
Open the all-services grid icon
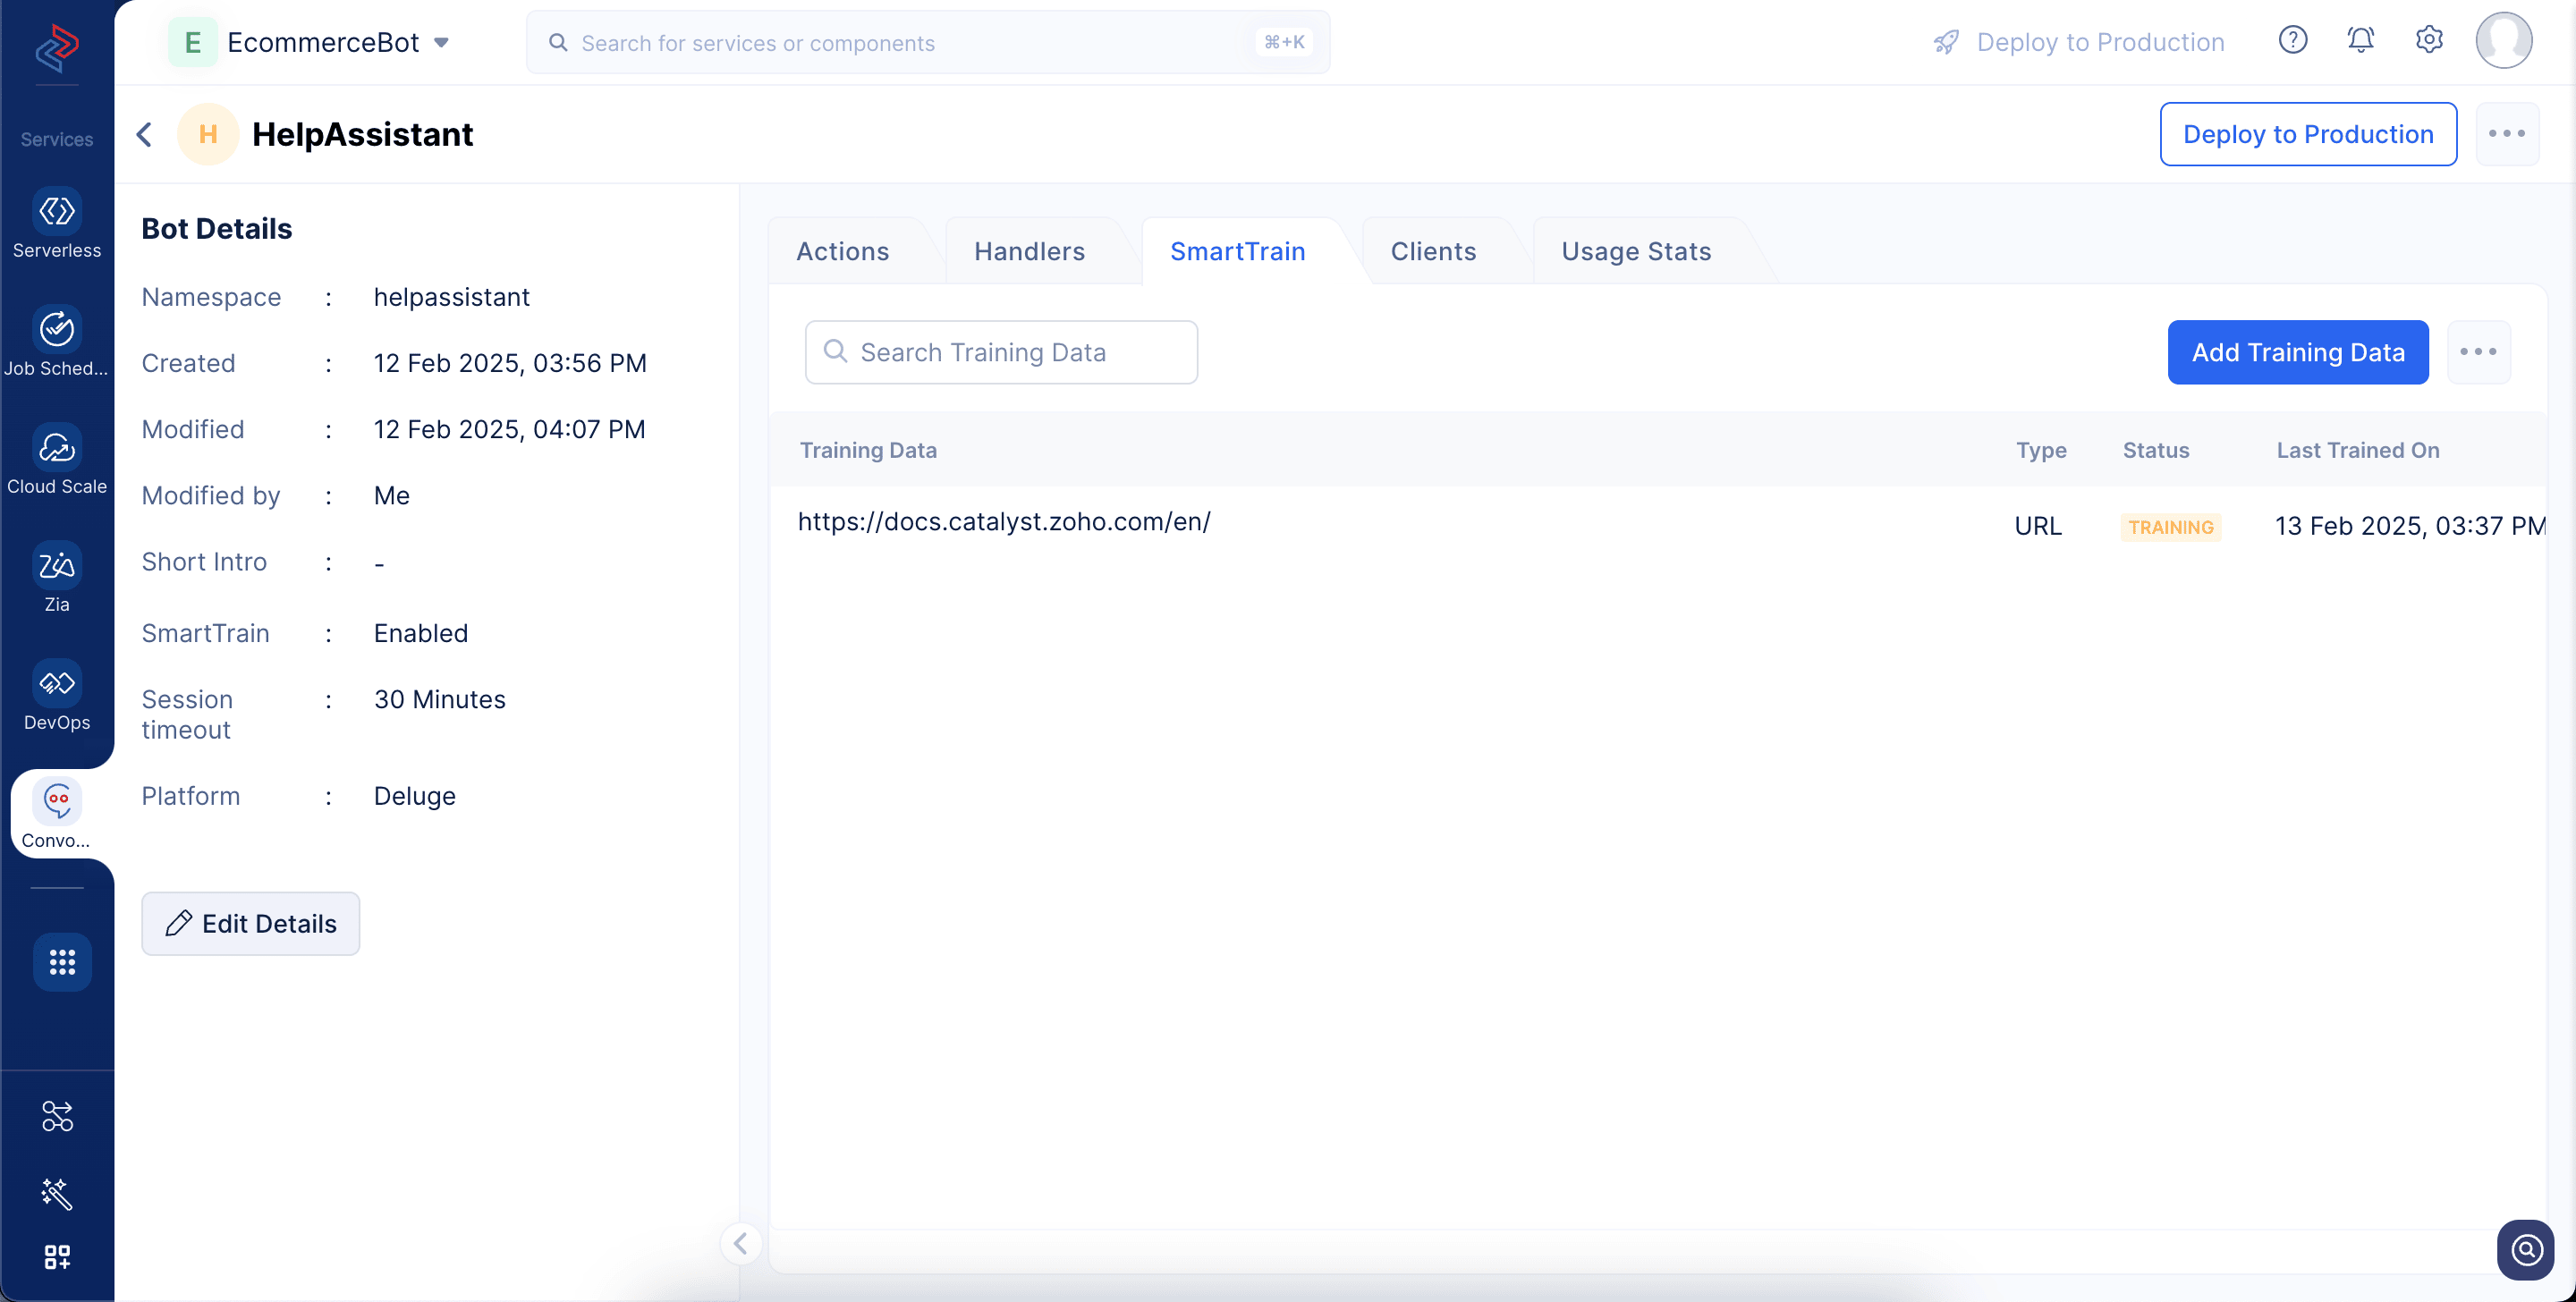click(62, 962)
